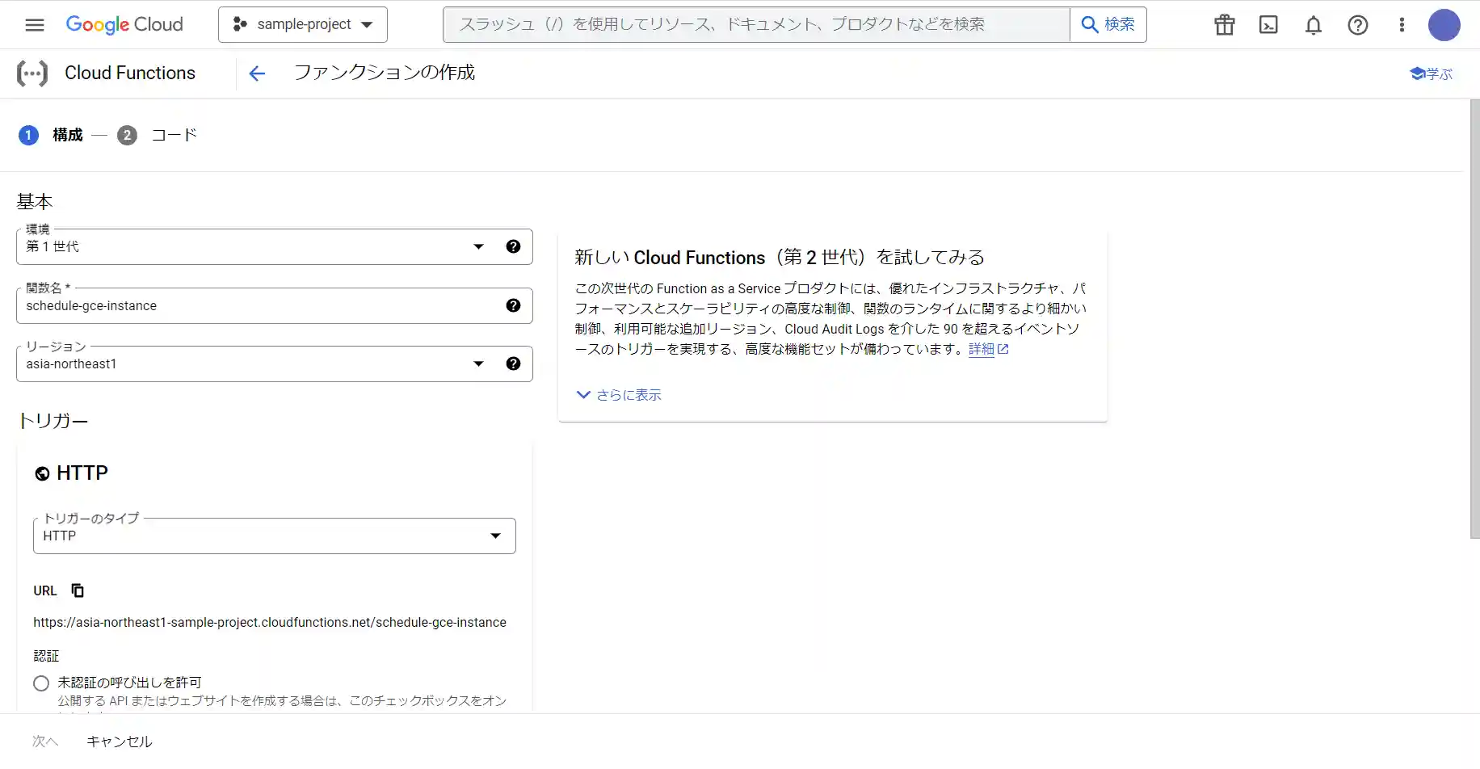Open the main navigation hamburger menu
Screen dimensions: 1480x769
tap(35, 24)
